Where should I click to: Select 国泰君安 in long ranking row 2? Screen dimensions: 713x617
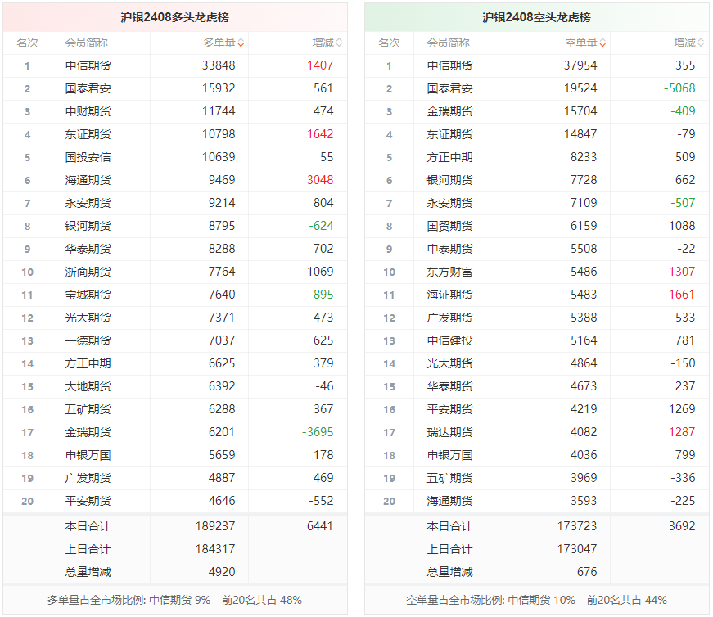point(88,88)
